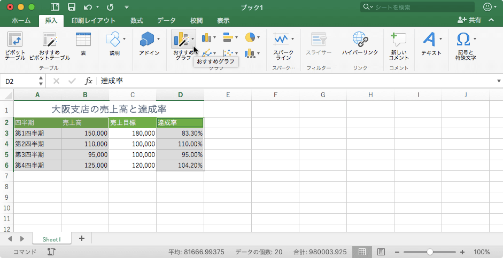503x258 pixels.
Task: Select the 挿入 tab
Action: [51, 20]
